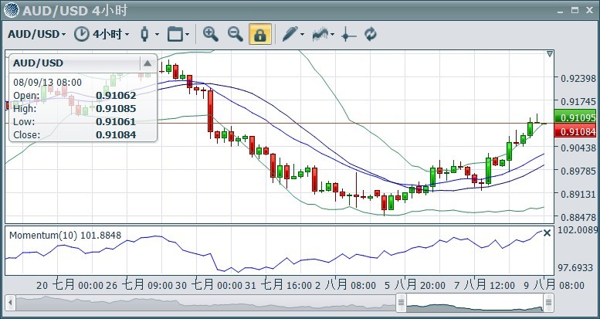Click the Momentum(10) 101.8848 label
The width and height of the screenshot is (600, 319).
click(x=65, y=235)
